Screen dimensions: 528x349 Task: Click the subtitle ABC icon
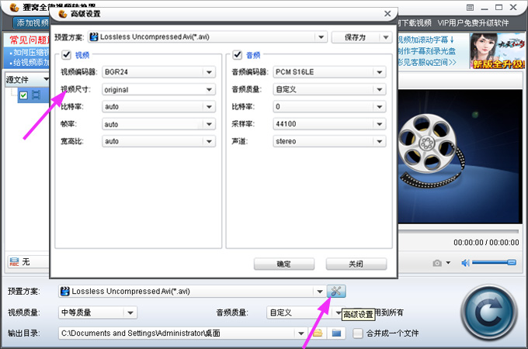[14, 262]
